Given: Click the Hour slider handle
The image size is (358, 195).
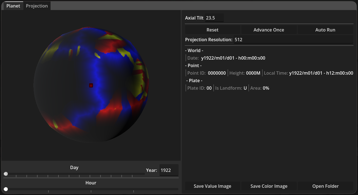Looking at the screenshot, I should click(x=6, y=189).
